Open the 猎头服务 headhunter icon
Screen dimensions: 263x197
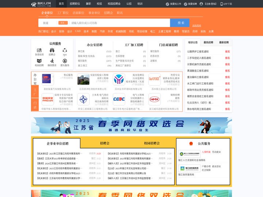click(65, 61)
